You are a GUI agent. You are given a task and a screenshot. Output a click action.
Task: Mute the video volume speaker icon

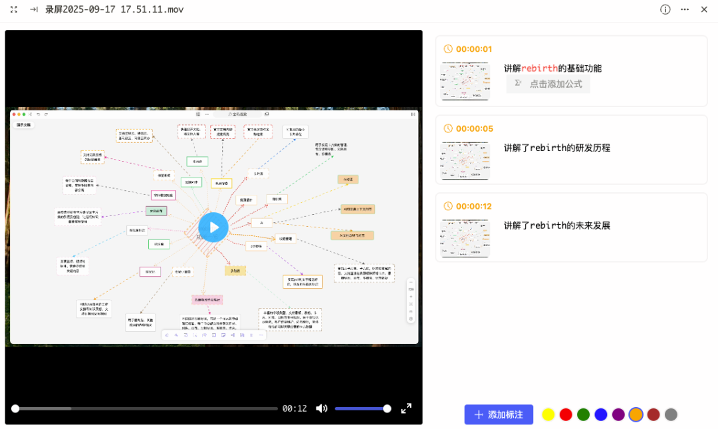322,408
